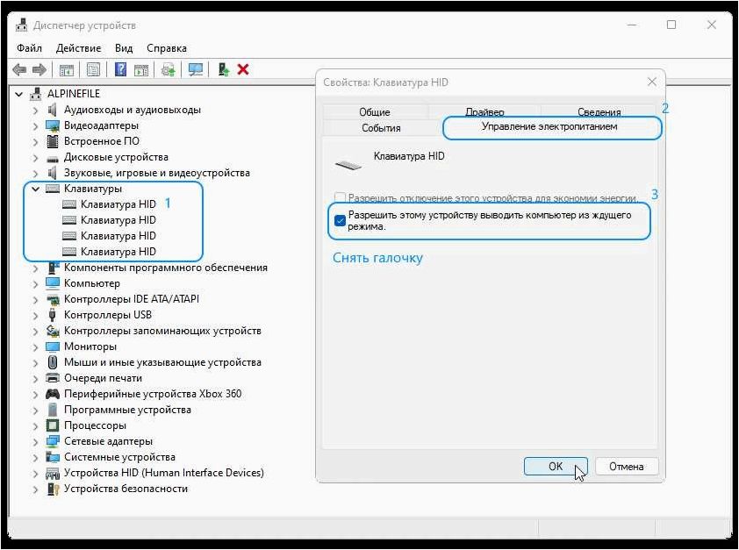Expand the Сетевые адаптеры category
This screenshot has height=550, width=739.
coord(35,442)
